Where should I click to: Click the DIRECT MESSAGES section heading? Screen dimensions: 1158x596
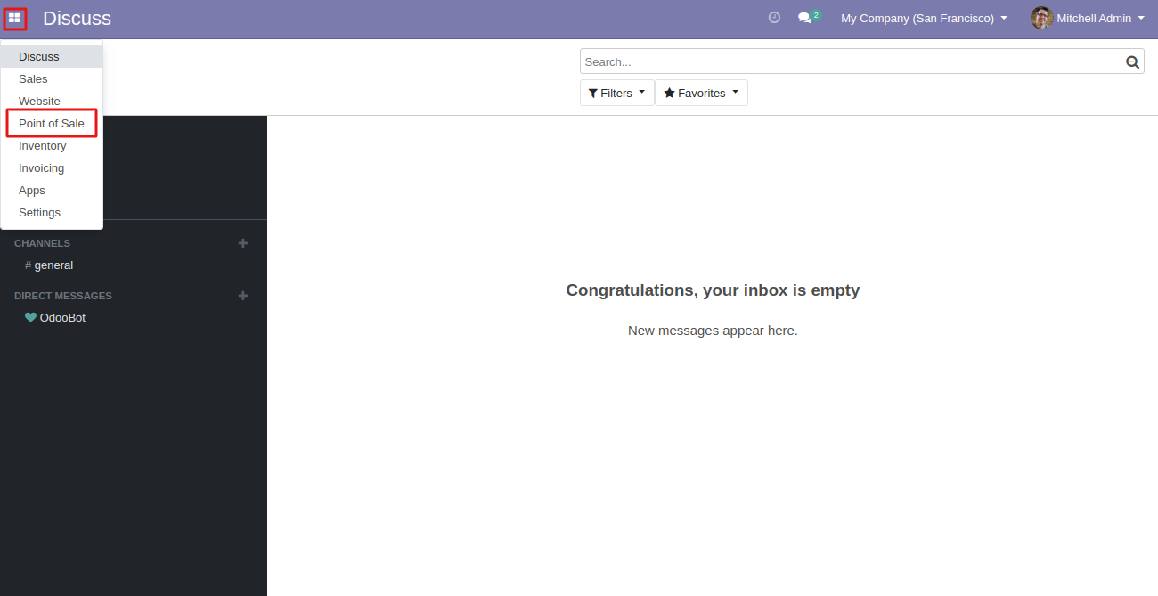[63, 296]
